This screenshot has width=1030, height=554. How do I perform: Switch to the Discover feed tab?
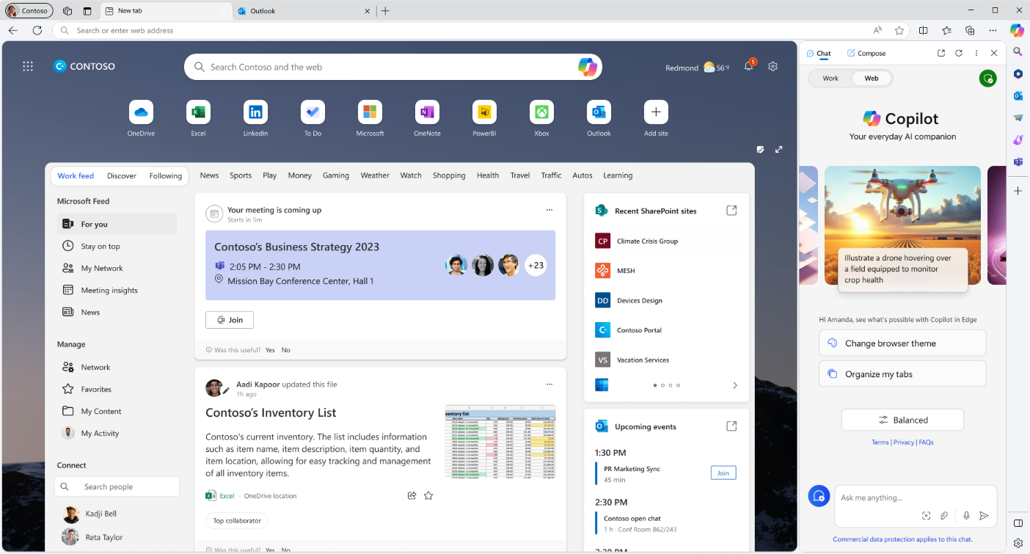(x=122, y=176)
